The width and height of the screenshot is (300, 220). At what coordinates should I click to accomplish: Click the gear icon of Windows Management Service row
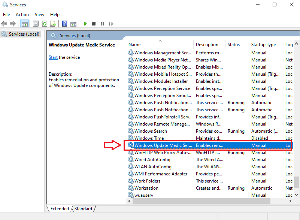(130, 52)
